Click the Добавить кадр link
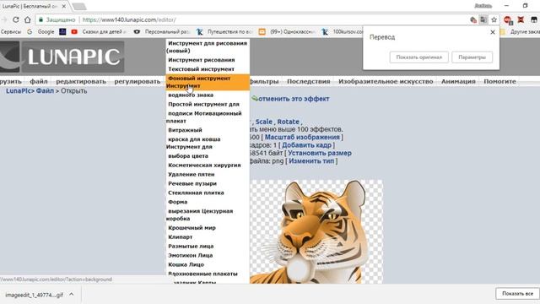Screen dimensions: 540x304 point(306,145)
